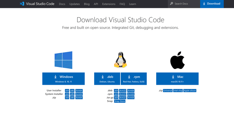This screenshot has height=117, width=234.
Task: Open the Docs navigation item
Action: [x=62, y=4]
